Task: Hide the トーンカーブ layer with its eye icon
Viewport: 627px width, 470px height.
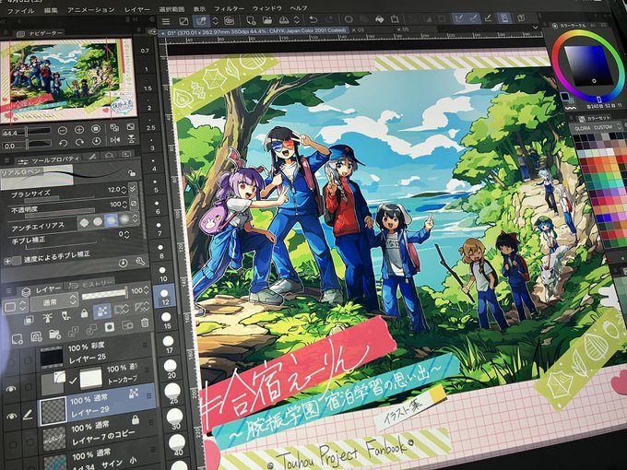Action: click(11, 389)
